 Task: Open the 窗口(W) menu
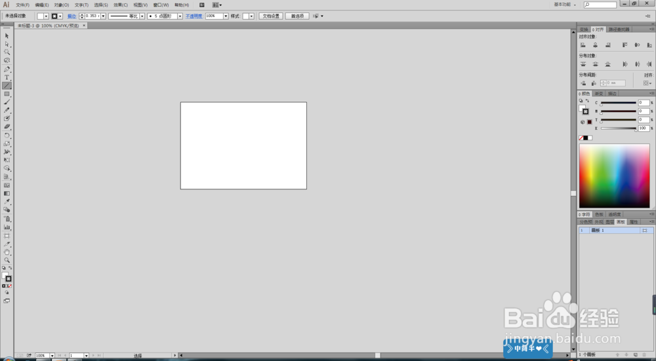click(x=161, y=5)
